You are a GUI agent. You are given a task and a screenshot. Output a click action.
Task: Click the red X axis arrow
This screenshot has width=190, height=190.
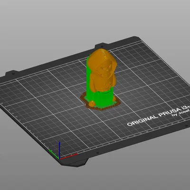pos(69,156)
